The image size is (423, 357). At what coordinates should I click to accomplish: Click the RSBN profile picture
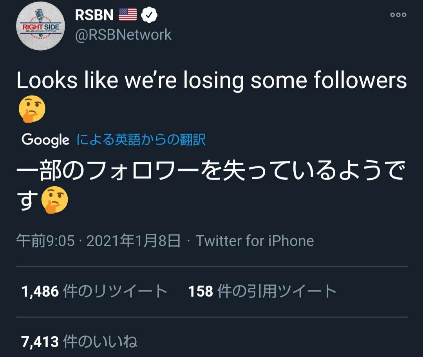(x=40, y=25)
